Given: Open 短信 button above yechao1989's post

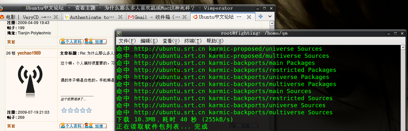Looking at the screenshot, I should point(95,41).
